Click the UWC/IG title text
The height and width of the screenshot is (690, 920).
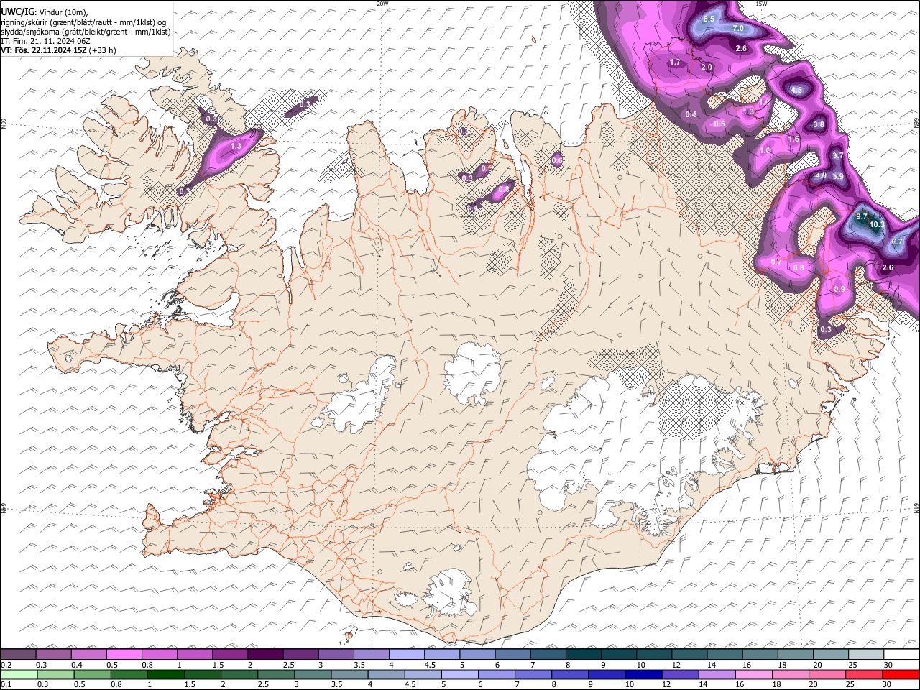[17, 11]
